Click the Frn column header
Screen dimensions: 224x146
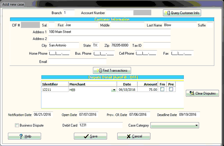coord(162,84)
